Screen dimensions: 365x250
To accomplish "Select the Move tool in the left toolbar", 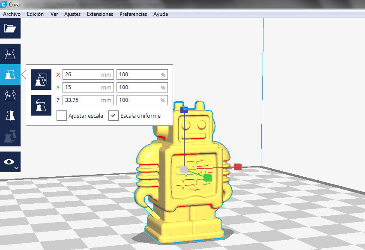I will click(10, 54).
